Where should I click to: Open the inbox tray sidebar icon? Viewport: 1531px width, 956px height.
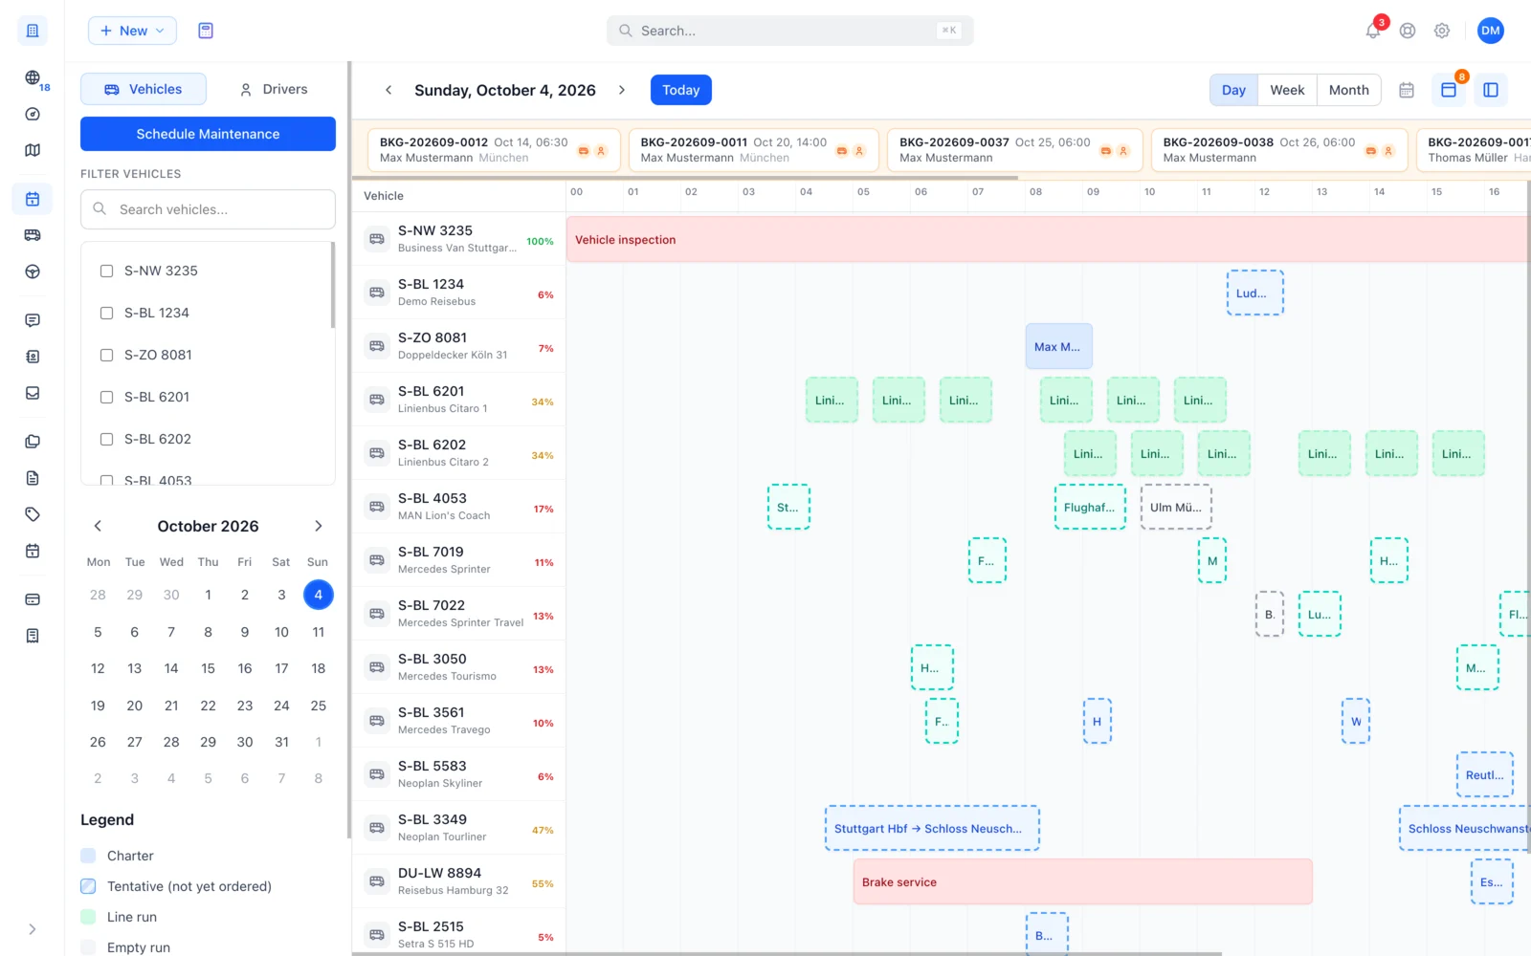click(x=33, y=393)
